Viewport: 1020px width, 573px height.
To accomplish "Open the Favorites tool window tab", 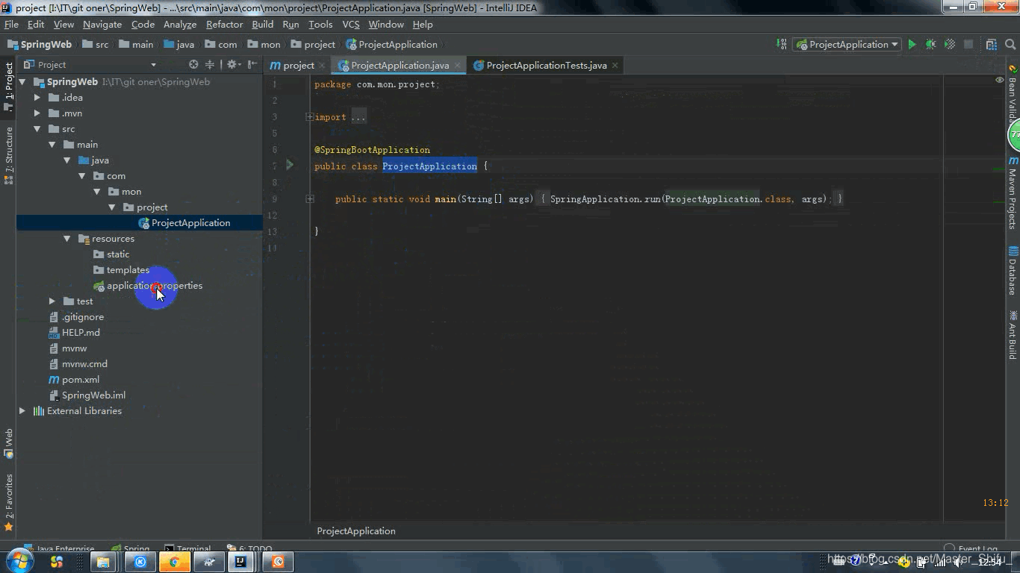I will pos(9,501).
